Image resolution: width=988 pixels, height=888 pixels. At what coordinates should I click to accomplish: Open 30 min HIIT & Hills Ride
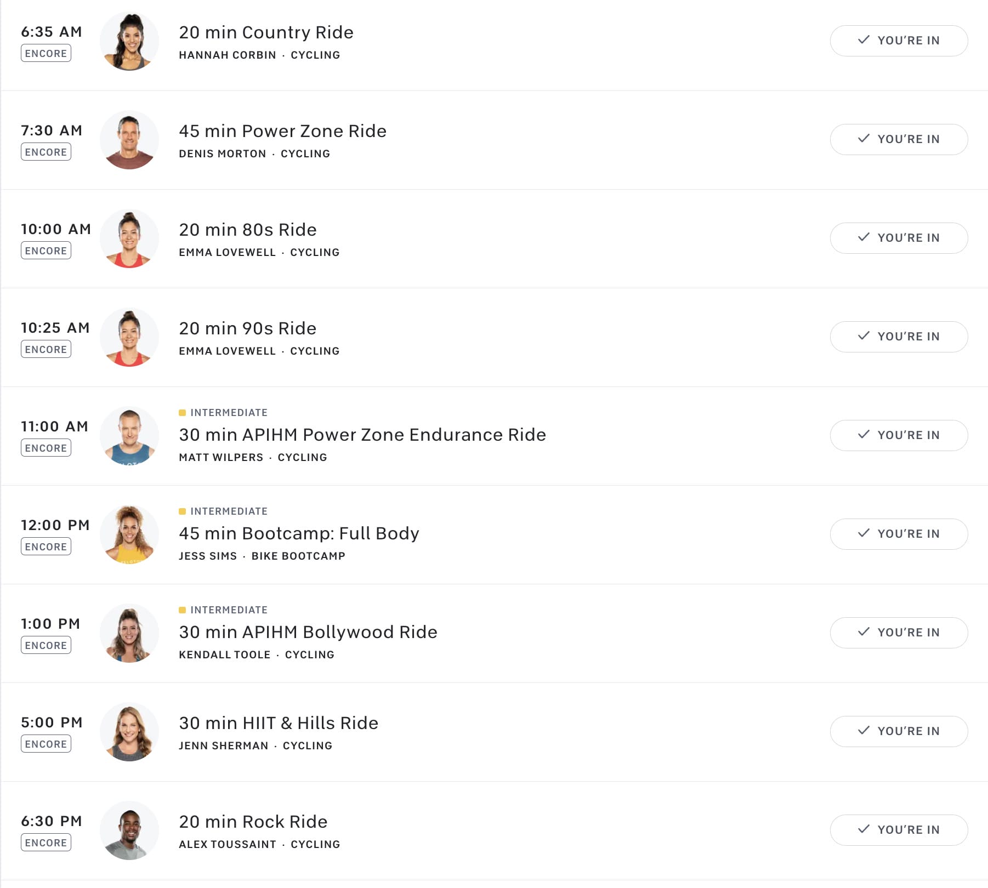[278, 723]
